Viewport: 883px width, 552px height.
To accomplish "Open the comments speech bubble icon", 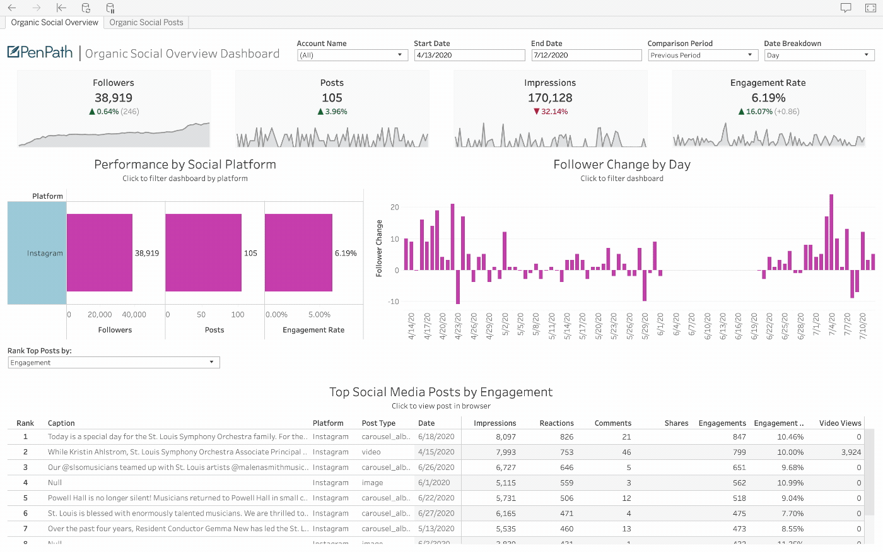I will (x=846, y=8).
